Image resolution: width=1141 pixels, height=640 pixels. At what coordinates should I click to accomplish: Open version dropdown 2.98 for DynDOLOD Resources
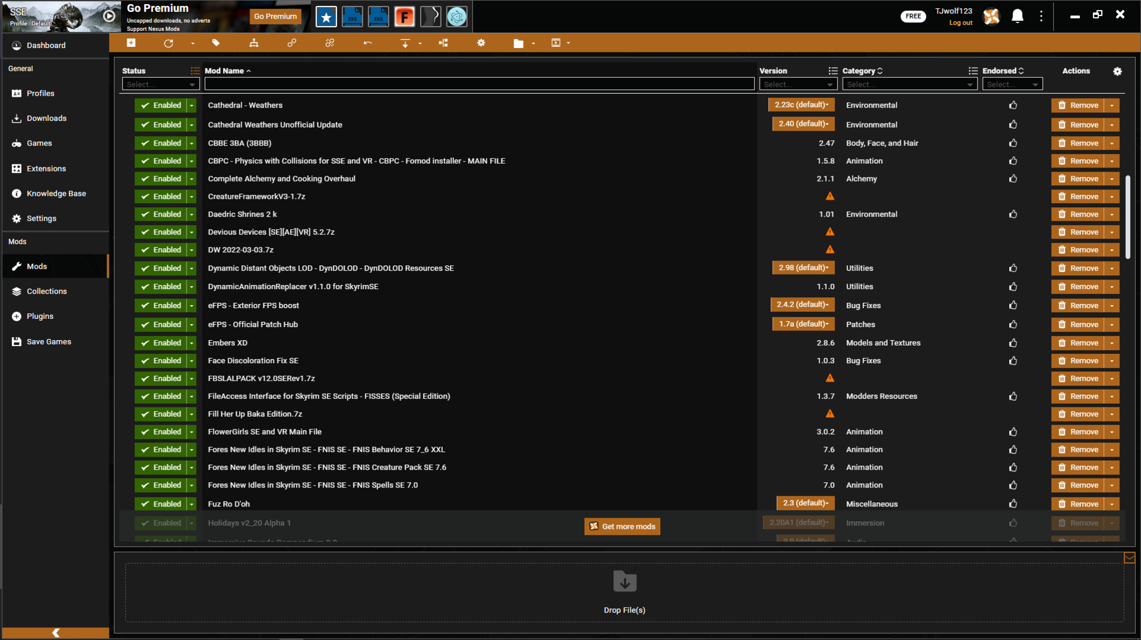803,268
